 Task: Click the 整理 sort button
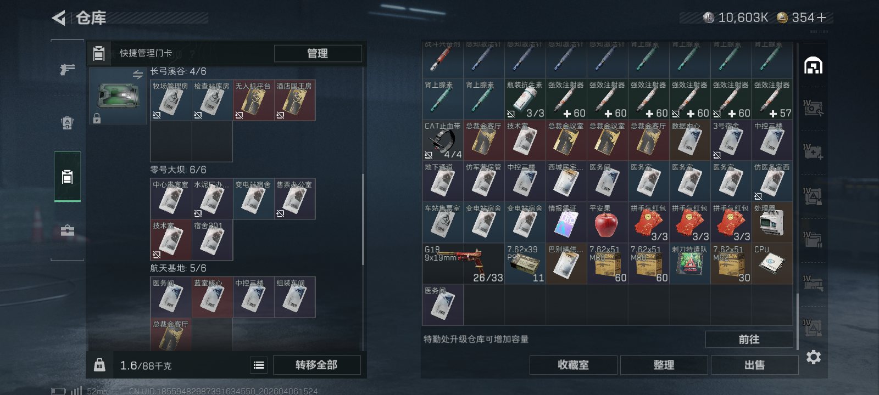(x=664, y=365)
